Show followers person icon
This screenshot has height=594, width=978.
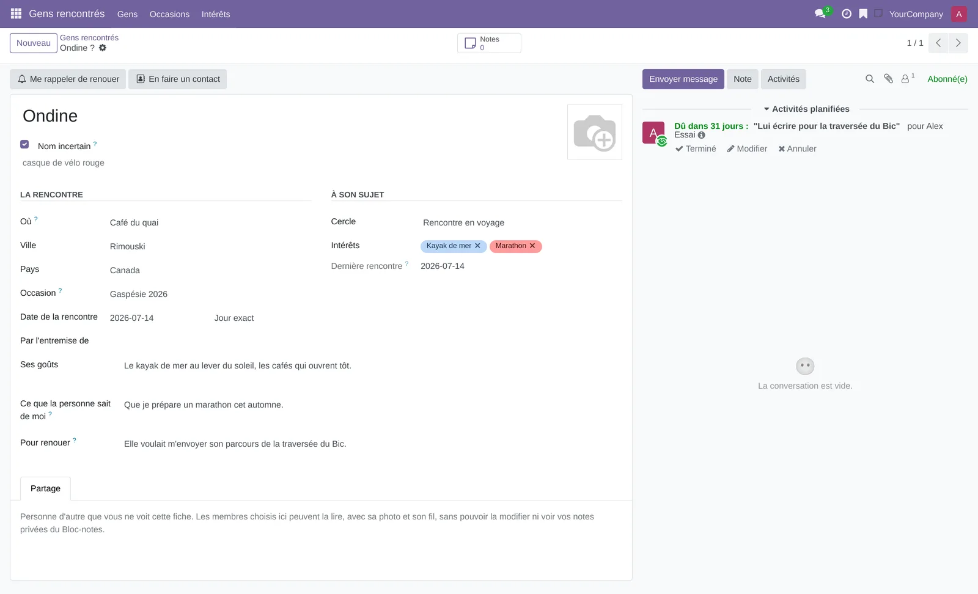click(x=907, y=79)
